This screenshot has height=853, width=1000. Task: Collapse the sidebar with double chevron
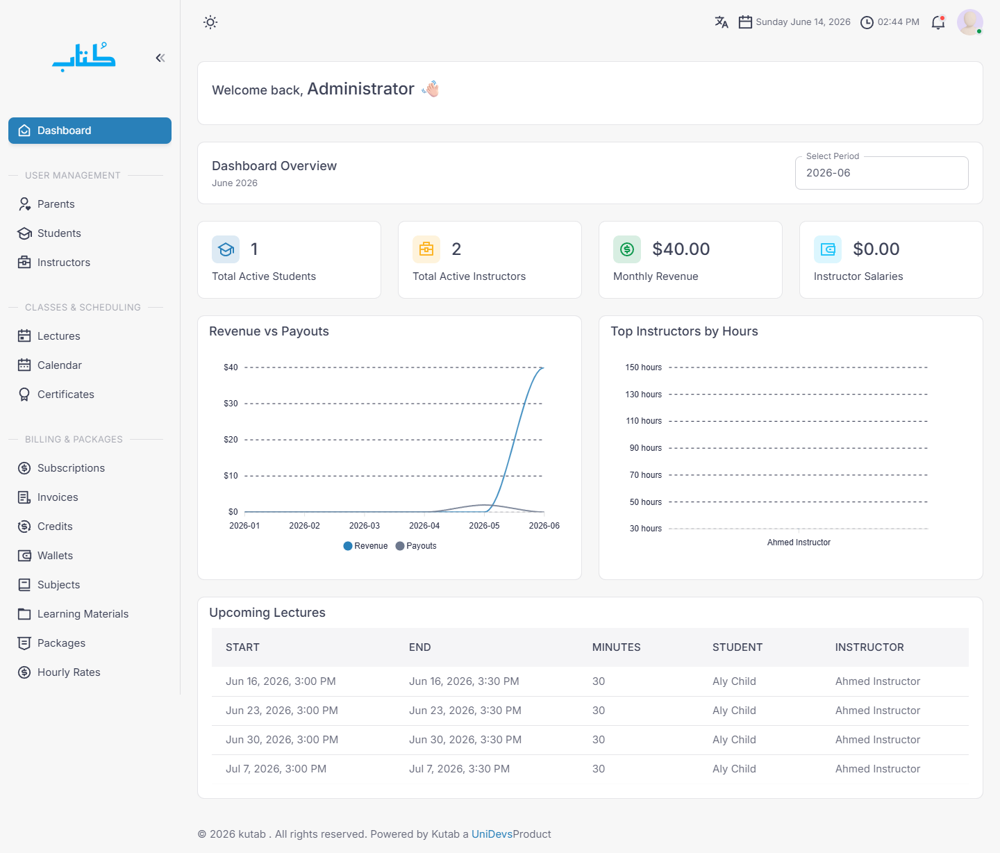pos(160,58)
